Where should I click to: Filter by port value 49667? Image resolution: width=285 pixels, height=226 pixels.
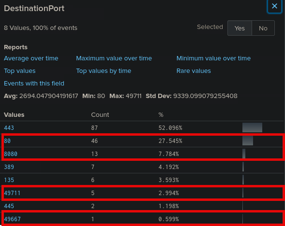pyautogui.click(x=12, y=219)
